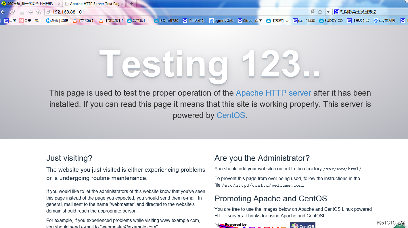This screenshot has height=228, width=408.
Task: Open the address bar dropdown arrow
Action: point(328,12)
